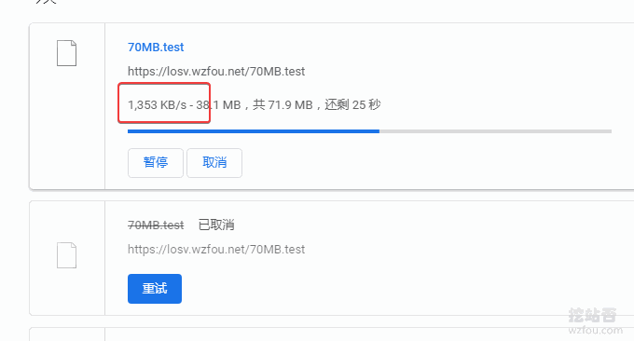Click the gray remaining part of the progress bar

pyautogui.click(x=495, y=131)
